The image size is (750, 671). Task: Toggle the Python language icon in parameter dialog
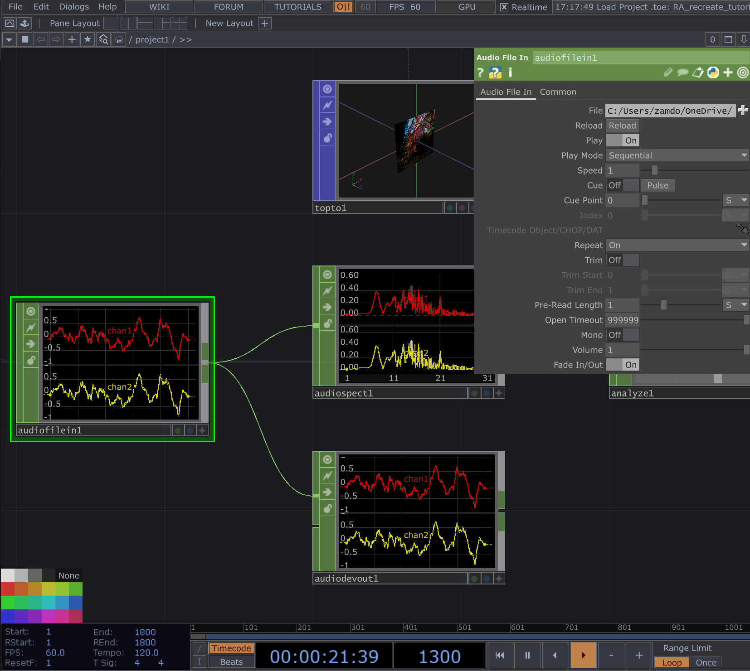click(x=713, y=72)
